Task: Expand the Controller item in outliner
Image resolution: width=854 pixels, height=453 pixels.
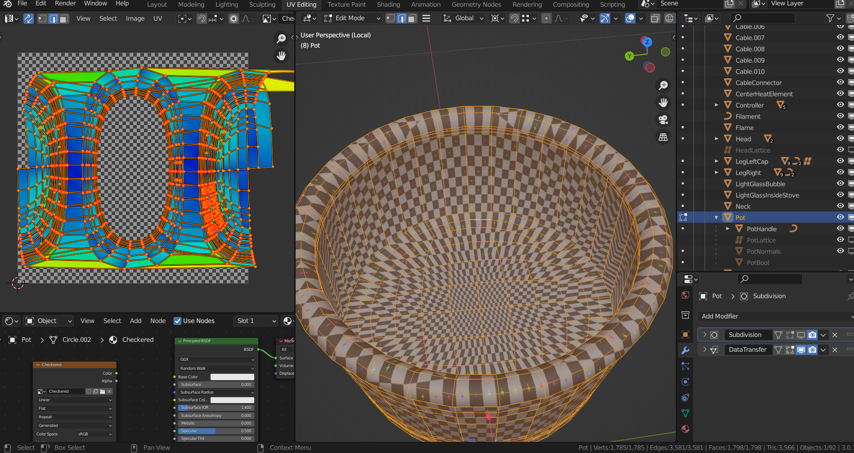Action: point(716,105)
